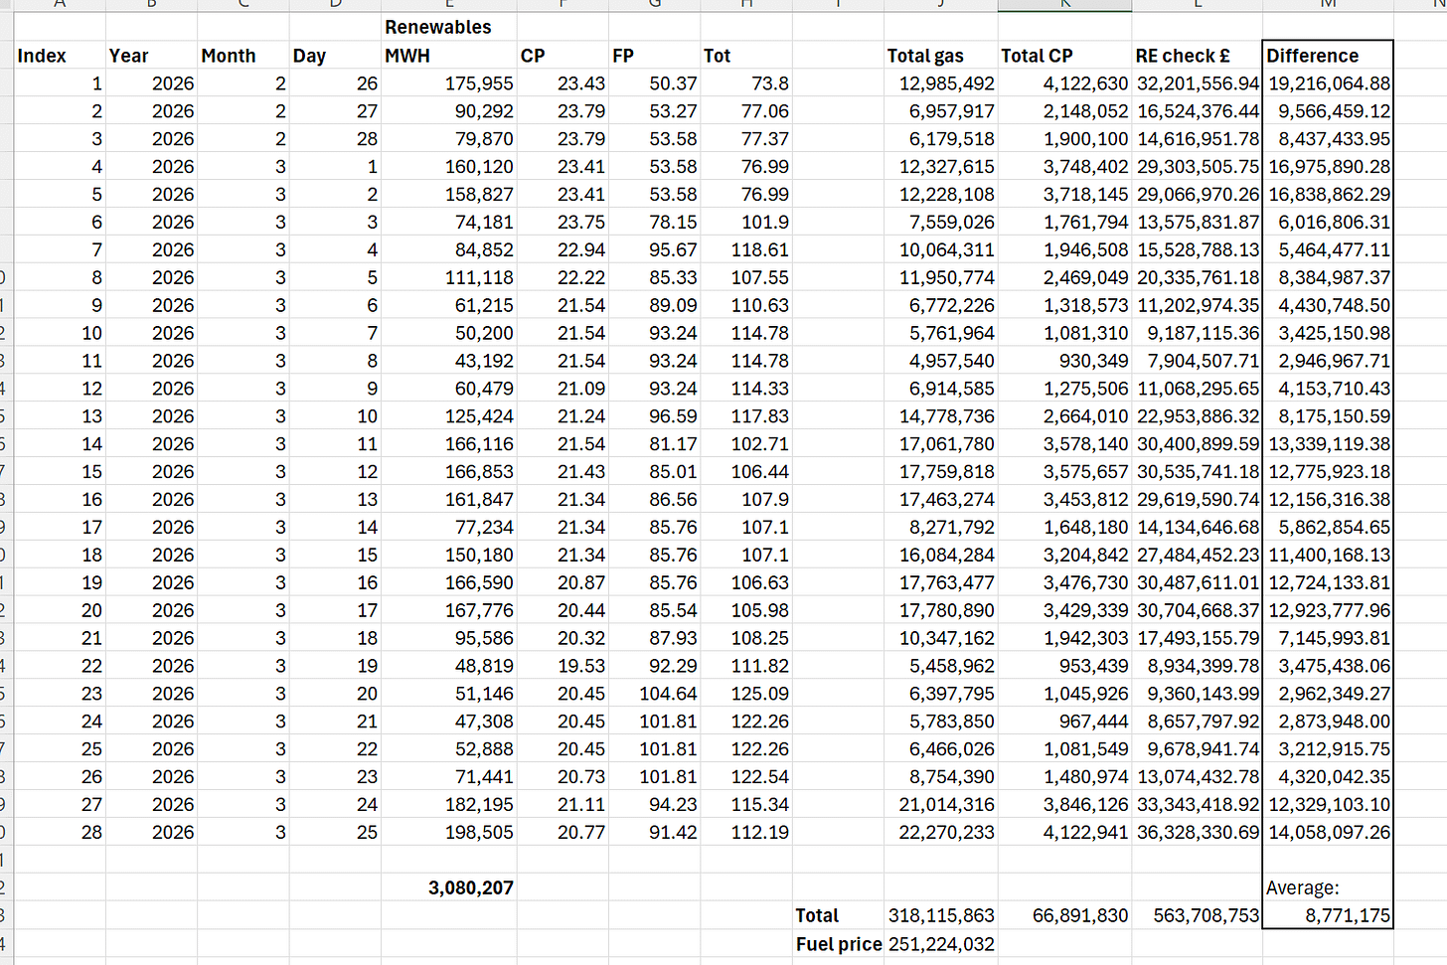Select Total gas value 22,270,233
The height and width of the screenshot is (965, 1447).
pos(940,832)
